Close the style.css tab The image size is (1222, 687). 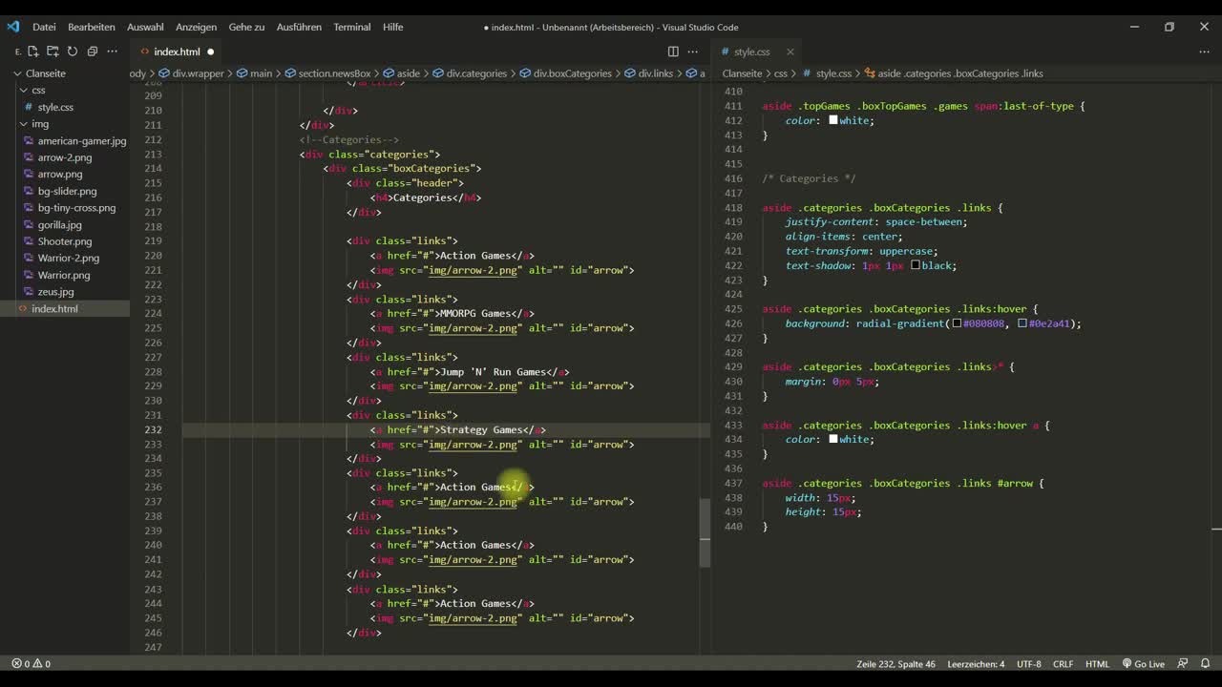(x=790, y=52)
